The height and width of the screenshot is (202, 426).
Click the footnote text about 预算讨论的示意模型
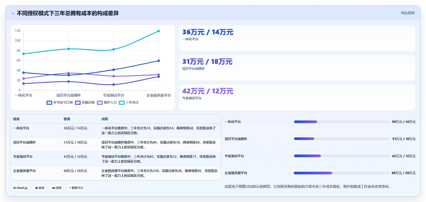coord(307,186)
